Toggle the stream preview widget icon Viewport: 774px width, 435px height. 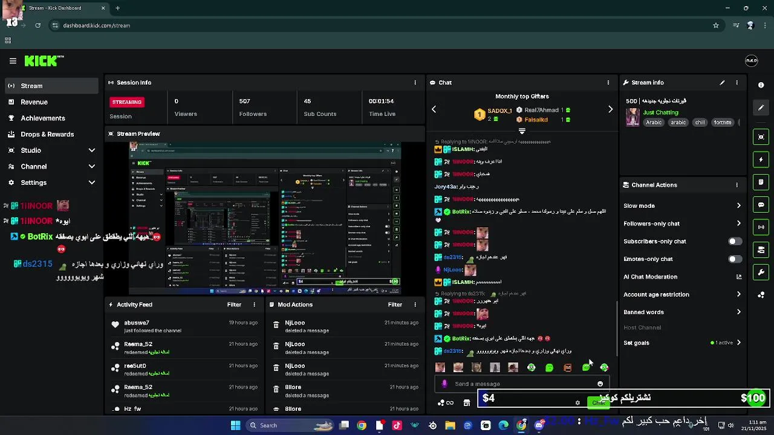pyautogui.click(x=761, y=137)
